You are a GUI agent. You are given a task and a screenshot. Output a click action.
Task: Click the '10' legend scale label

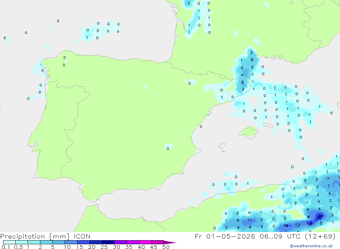[67, 247]
